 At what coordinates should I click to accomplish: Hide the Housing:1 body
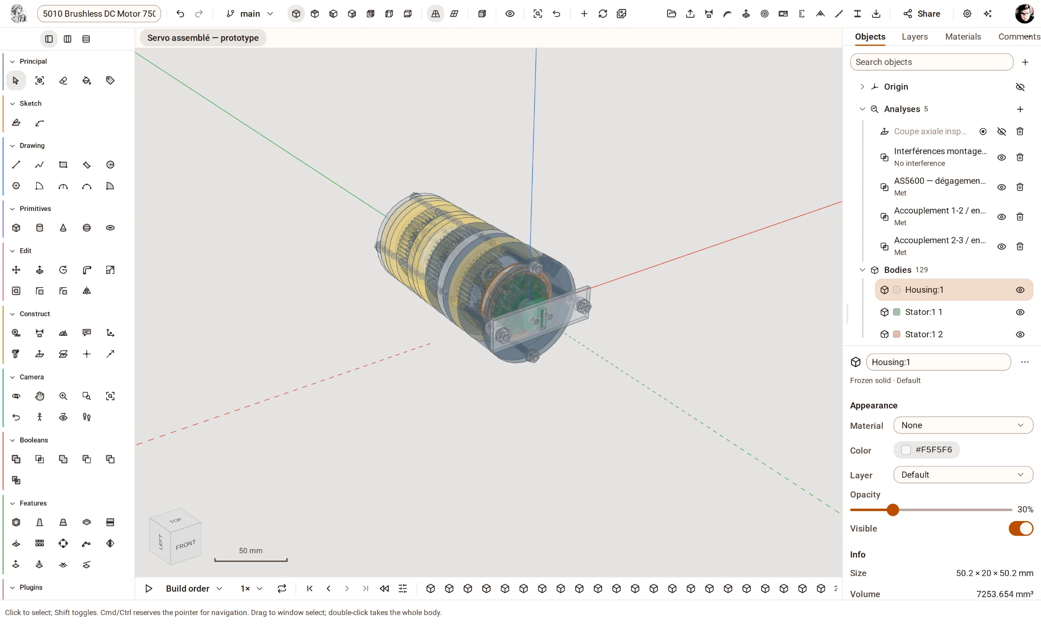point(1020,290)
